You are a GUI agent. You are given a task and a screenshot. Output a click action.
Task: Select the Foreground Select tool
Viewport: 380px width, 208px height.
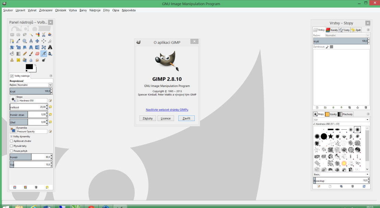pos(50,34)
